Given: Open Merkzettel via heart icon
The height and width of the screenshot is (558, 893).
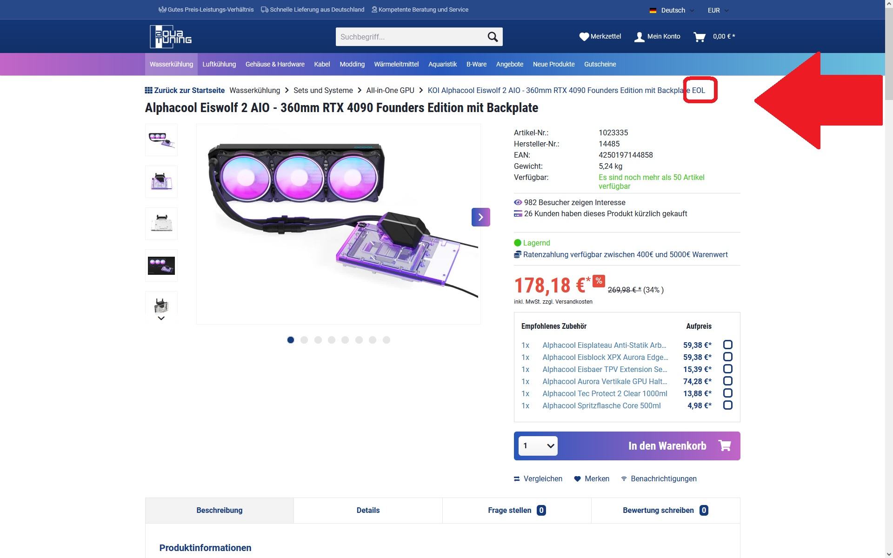Looking at the screenshot, I should click(584, 37).
